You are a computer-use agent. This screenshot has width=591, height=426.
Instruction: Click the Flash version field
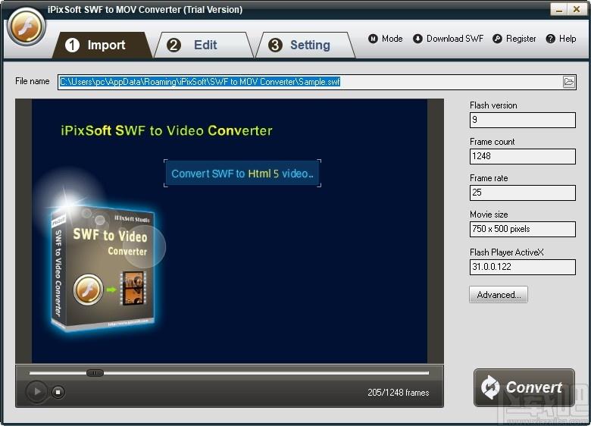(x=522, y=121)
